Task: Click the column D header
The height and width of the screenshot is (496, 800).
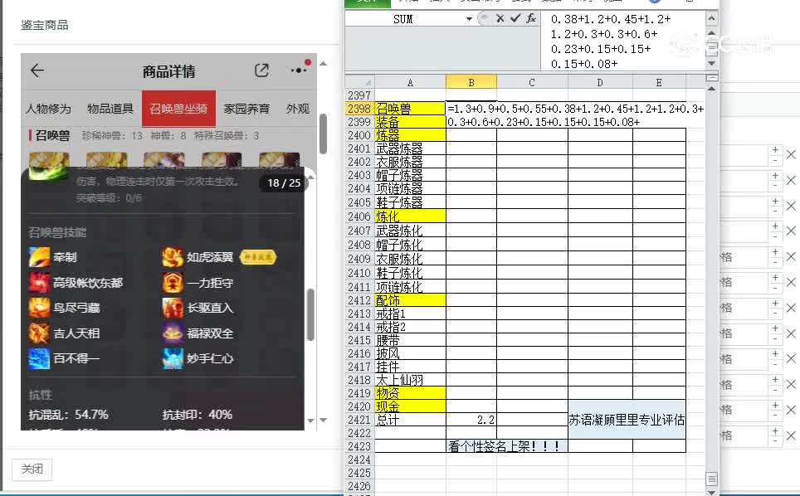Action: point(600,82)
